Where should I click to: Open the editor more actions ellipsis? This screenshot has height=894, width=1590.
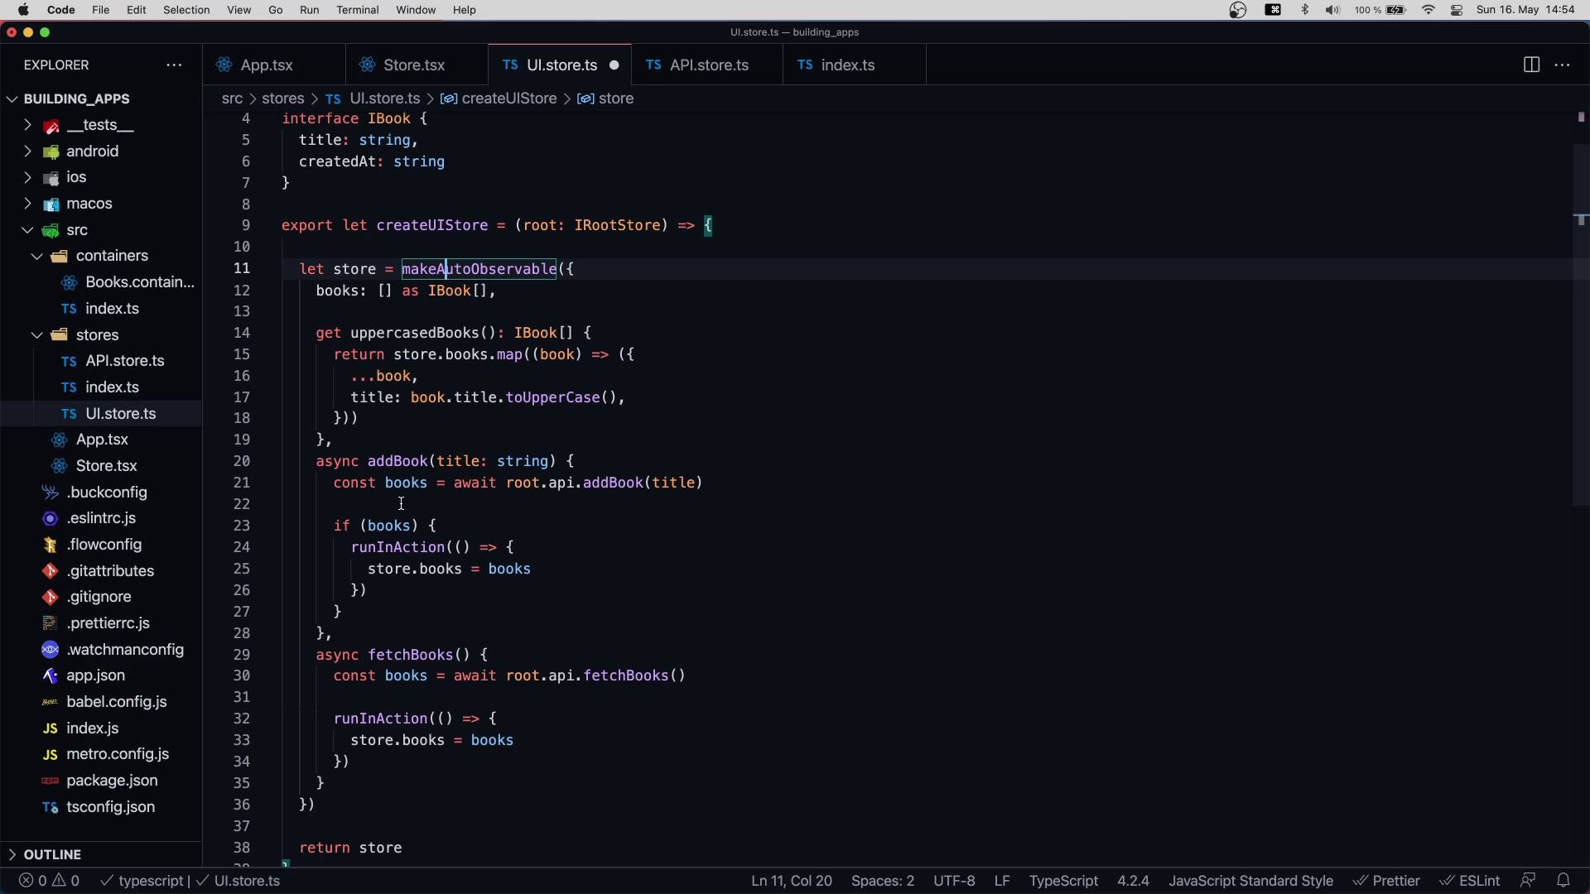coord(1563,65)
